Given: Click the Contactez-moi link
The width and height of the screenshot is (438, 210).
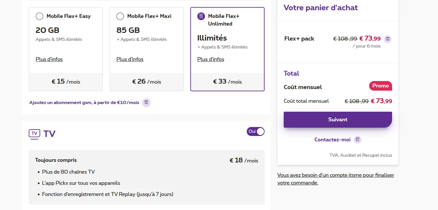Looking at the screenshot, I should (x=332, y=139).
